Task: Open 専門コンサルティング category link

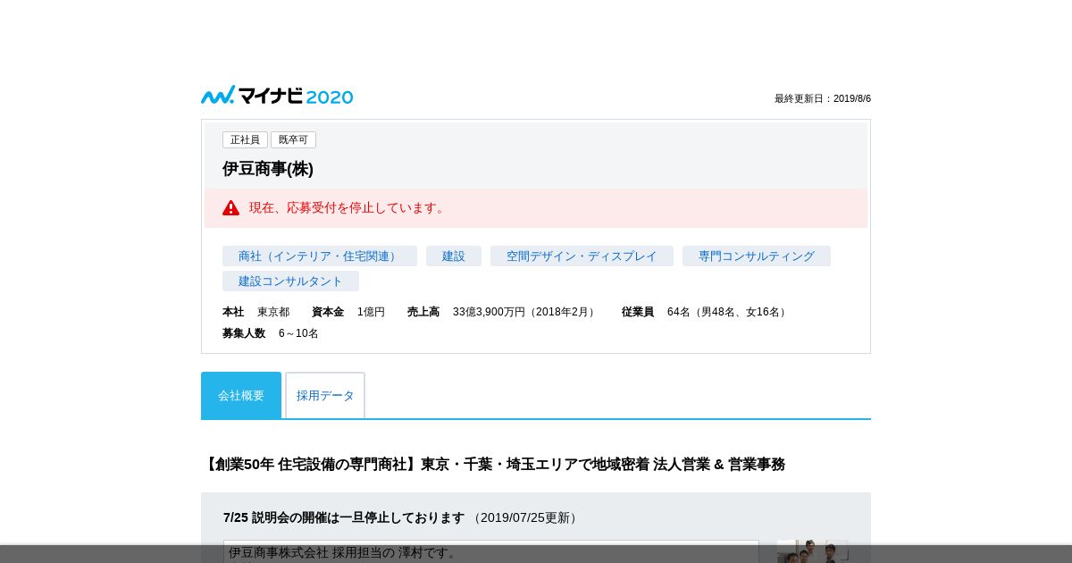Action: point(757,256)
